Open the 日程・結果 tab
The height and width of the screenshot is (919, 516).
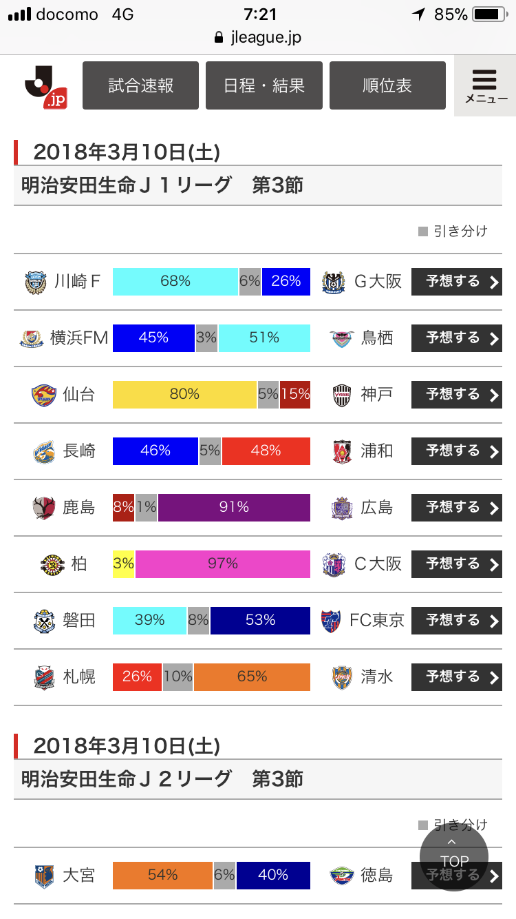[x=264, y=85]
